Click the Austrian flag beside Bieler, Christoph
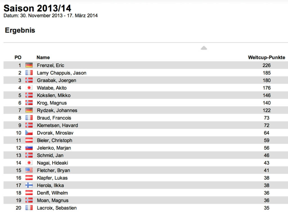The width and height of the screenshot is (288, 214). [29, 140]
